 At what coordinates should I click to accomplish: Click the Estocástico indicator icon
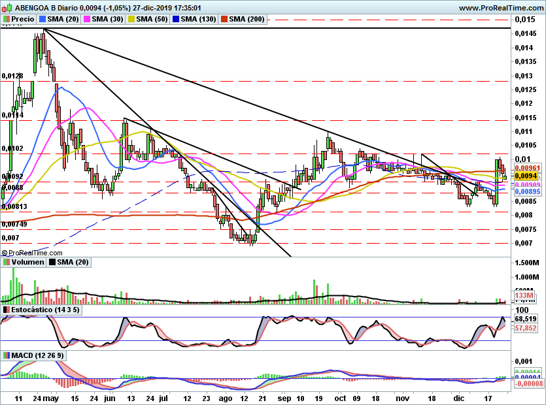point(6,309)
